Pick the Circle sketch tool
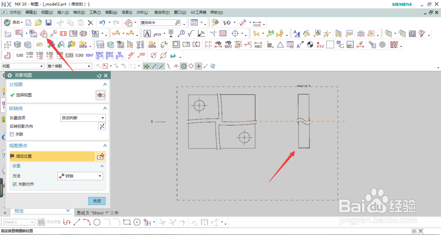Viewport: 441px width, 235px height. point(97,222)
